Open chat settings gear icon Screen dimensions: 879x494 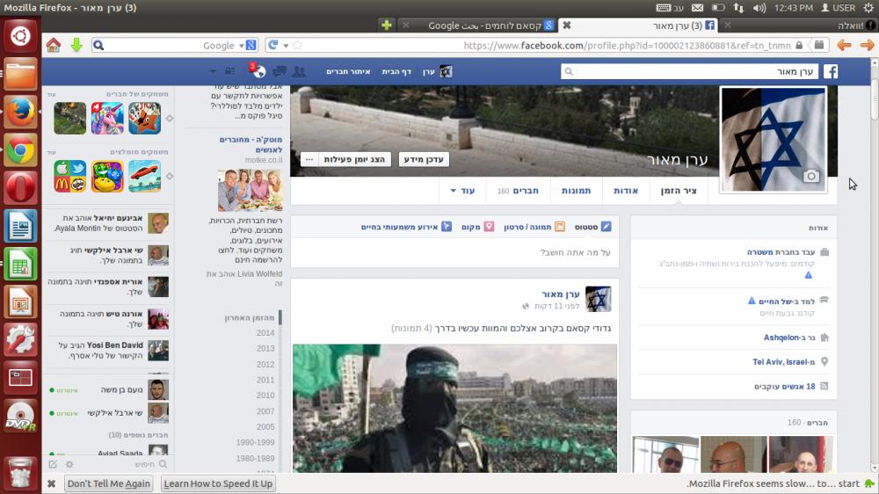coord(69,464)
